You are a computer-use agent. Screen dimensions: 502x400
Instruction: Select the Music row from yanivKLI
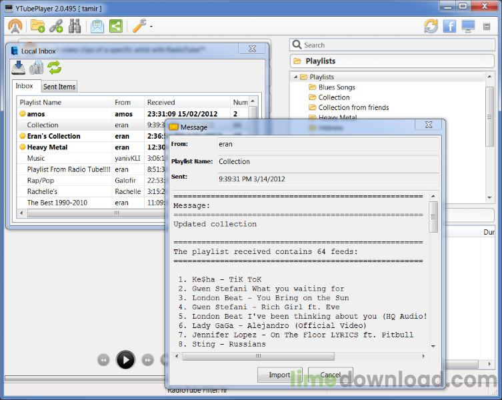[x=91, y=158]
